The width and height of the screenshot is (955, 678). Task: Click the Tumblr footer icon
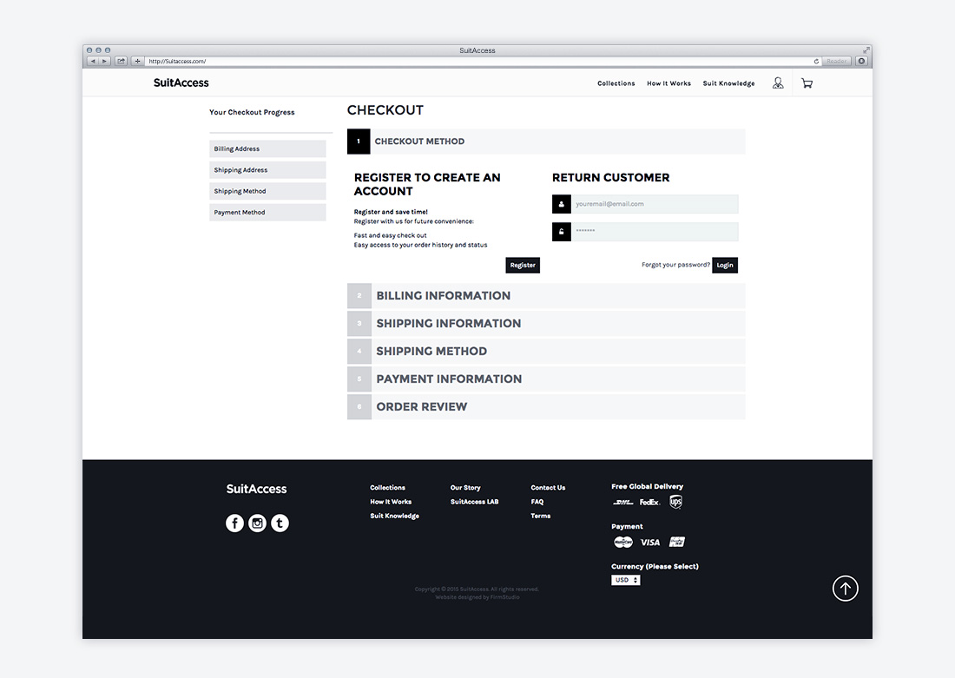click(280, 523)
